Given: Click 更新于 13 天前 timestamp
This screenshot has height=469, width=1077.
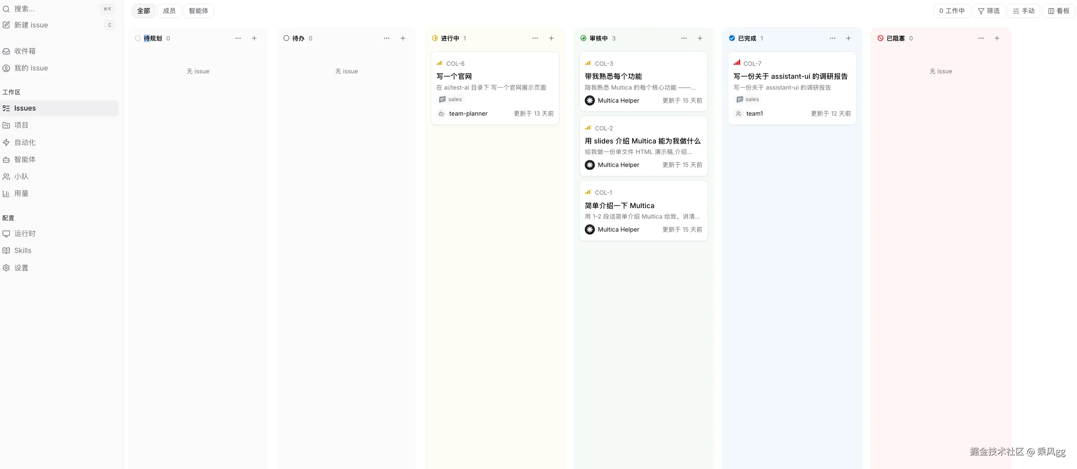Looking at the screenshot, I should pos(533,114).
